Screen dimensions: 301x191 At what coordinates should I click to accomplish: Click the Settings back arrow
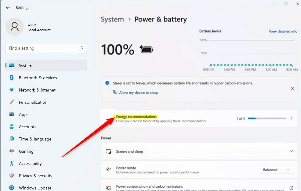pos(8,7)
